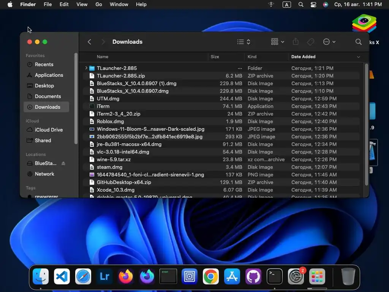The image size is (389, 292).
Task: Select Desktop in the sidebar
Action: tap(46, 86)
